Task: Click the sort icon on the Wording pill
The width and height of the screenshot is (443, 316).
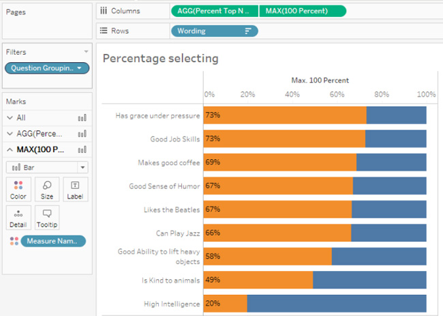Action: [x=248, y=31]
